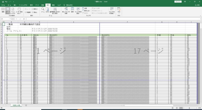
Task: Click 選択範囲に合わせて拡大/縮小 icon
Action: click(x=55, y=11)
